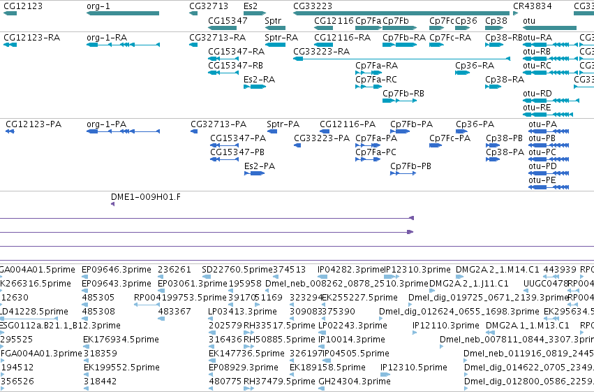Click the otu-RE transcript label

pos(537,108)
